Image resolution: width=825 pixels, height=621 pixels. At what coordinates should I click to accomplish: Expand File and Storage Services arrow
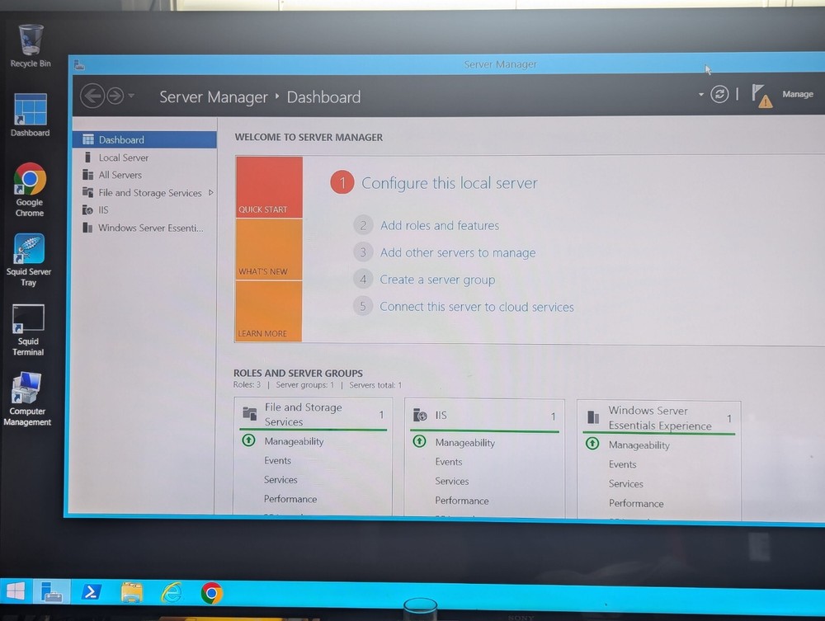211,193
